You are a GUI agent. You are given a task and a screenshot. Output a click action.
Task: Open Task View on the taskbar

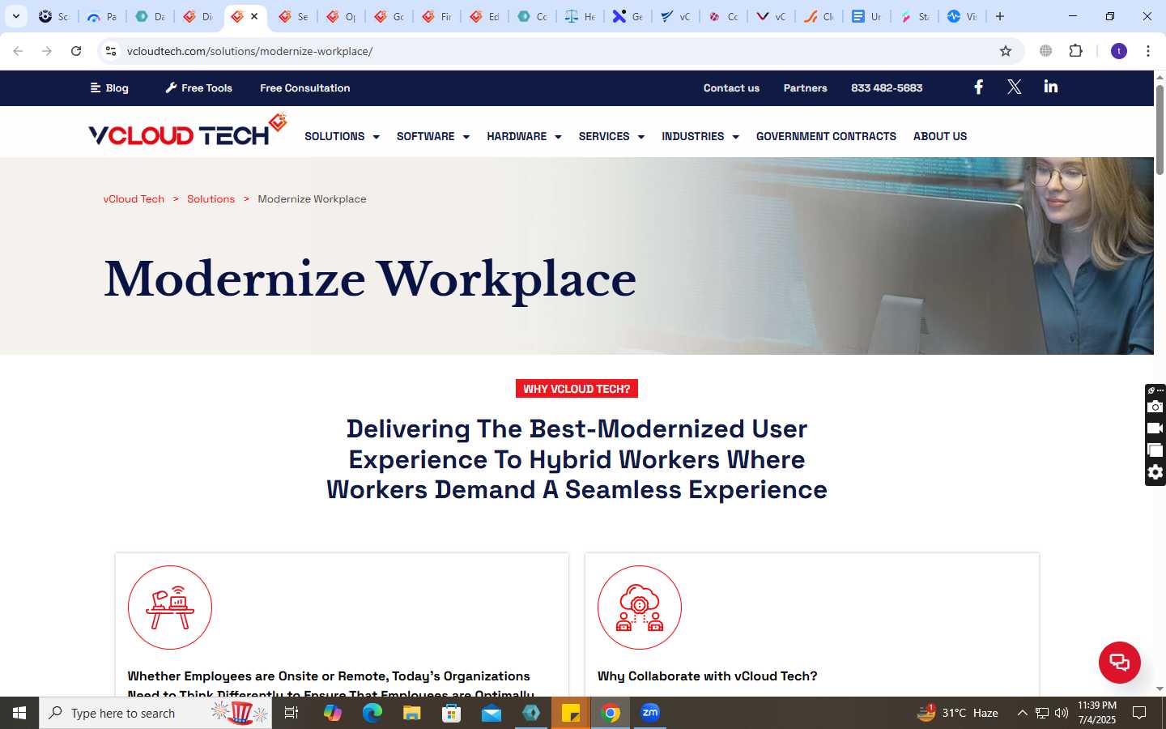291,713
